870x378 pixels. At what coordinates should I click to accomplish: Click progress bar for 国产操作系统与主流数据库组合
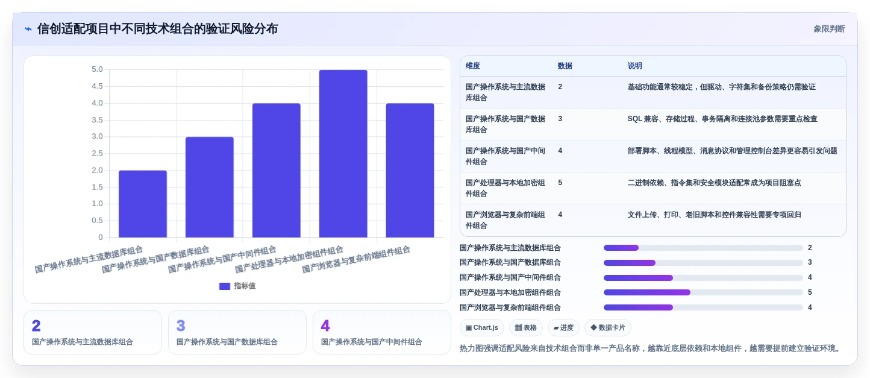click(x=703, y=248)
